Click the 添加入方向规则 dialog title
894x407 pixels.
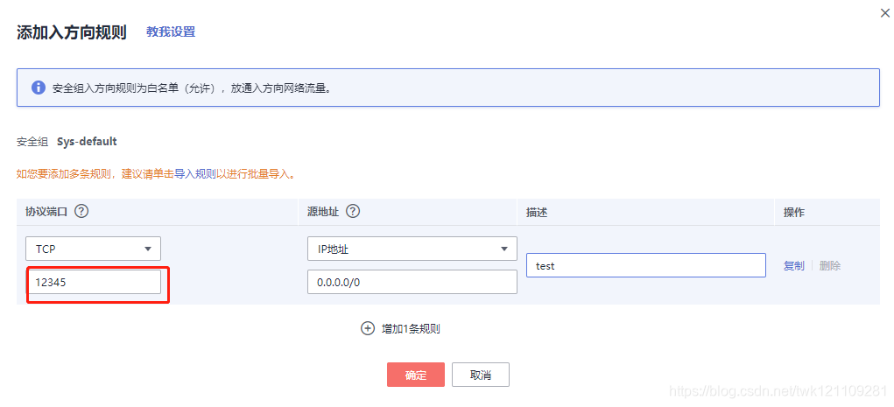pos(71,32)
